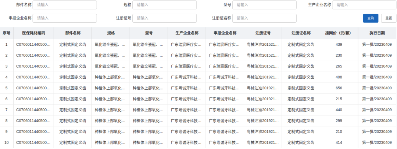
Task: Click the 申报企业名称 search input field
Action: 65,18
